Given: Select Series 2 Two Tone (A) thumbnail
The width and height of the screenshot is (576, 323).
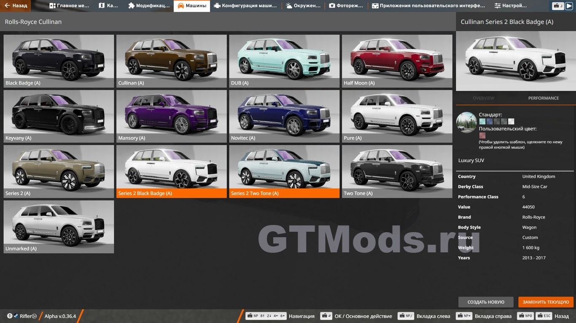Looking at the screenshot, I should pyautogui.click(x=284, y=171).
